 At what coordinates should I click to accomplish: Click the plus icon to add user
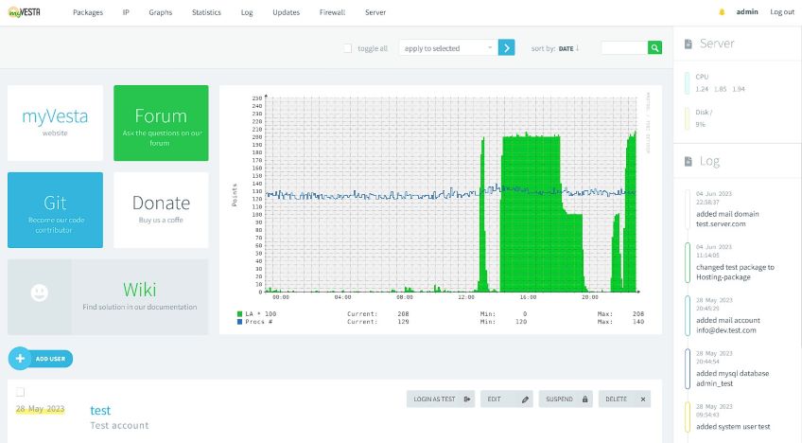tap(20, 359)
